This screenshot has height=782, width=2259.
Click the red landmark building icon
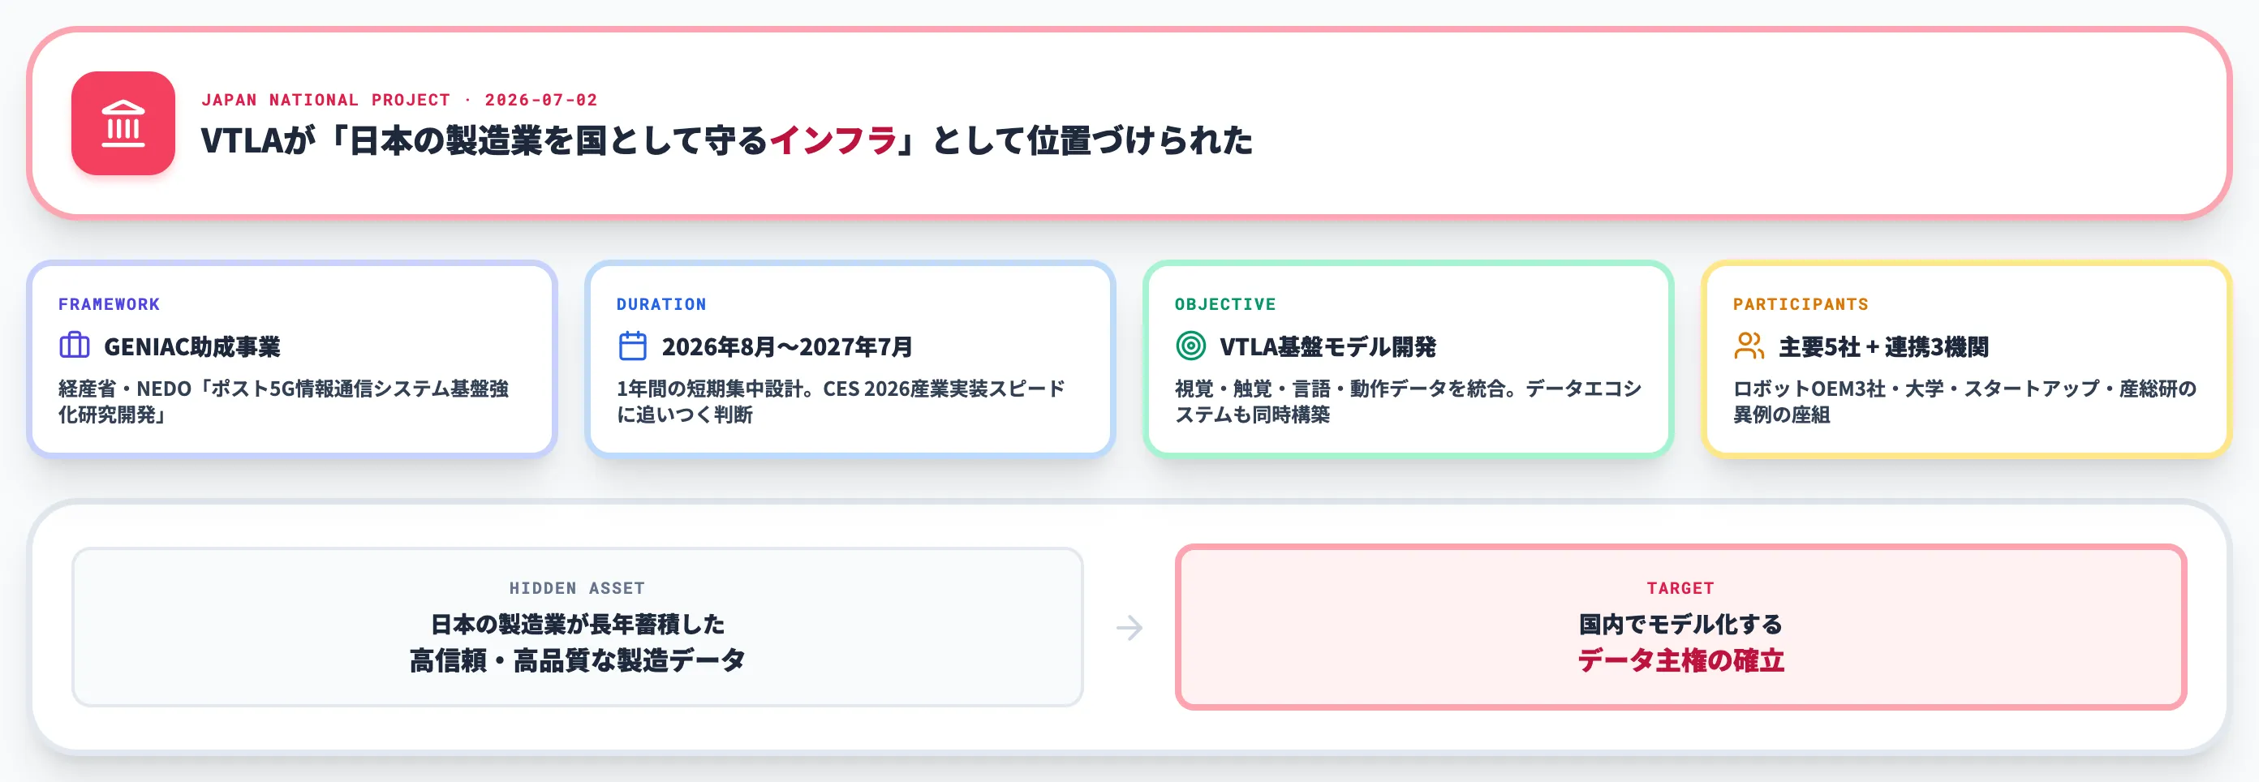pyautogui.click(x=123, y=122)
